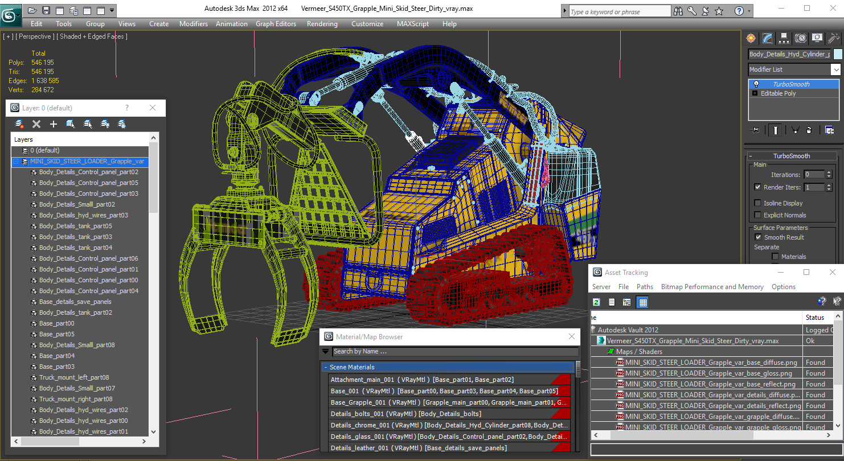Click the star favorites icon in title bar
This screenshot has height=461, width=844.
(x=719, y=11)
